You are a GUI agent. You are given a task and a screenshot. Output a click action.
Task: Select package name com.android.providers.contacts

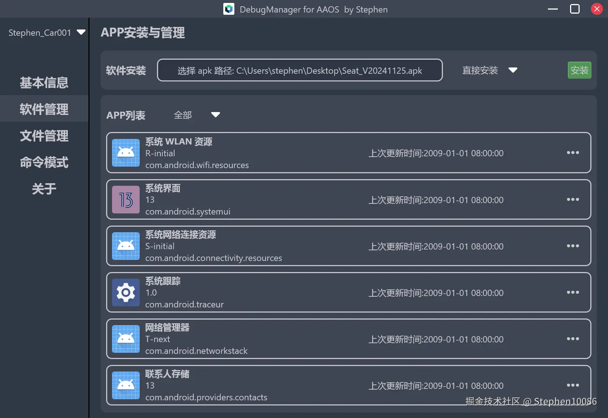click(x=206, y=397)
